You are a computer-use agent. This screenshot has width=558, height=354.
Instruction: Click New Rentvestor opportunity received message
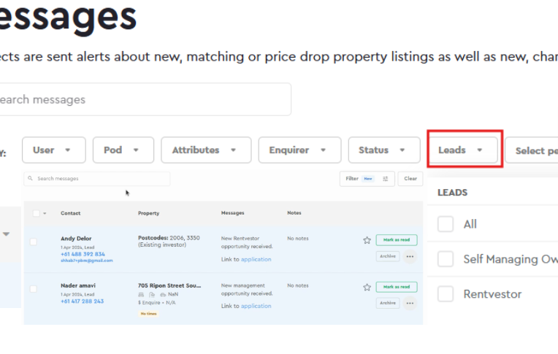click(x=247, y=242)
